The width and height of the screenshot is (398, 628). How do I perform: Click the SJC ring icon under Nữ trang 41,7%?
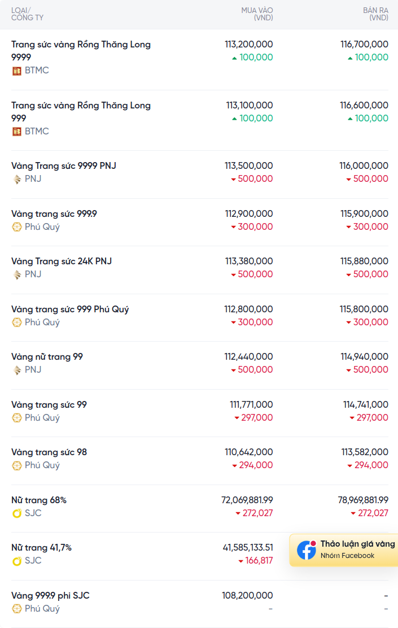point(16,561)
